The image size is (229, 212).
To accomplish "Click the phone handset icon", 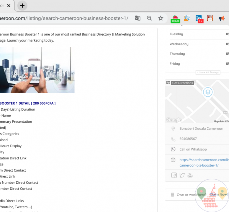I will pos(173,139).
